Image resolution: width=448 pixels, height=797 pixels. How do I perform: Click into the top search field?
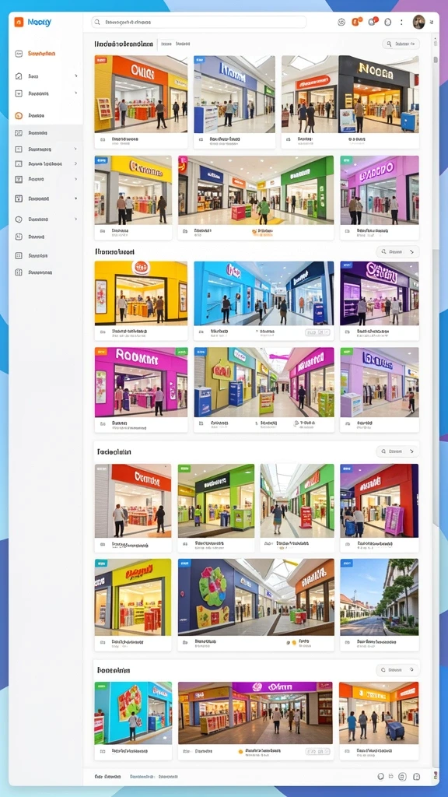pos(198,22)
